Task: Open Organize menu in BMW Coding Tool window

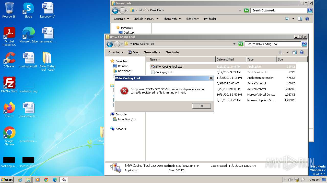Action: pos(116,52)
